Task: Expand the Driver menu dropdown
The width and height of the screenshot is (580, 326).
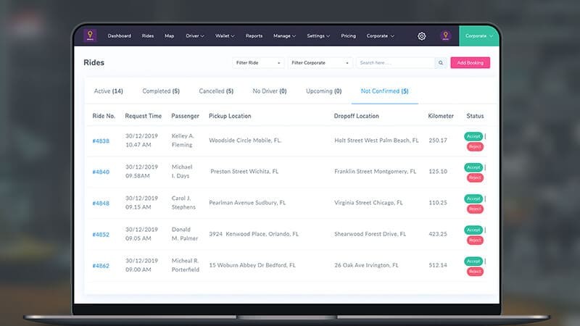Action: tap(195, 35)
